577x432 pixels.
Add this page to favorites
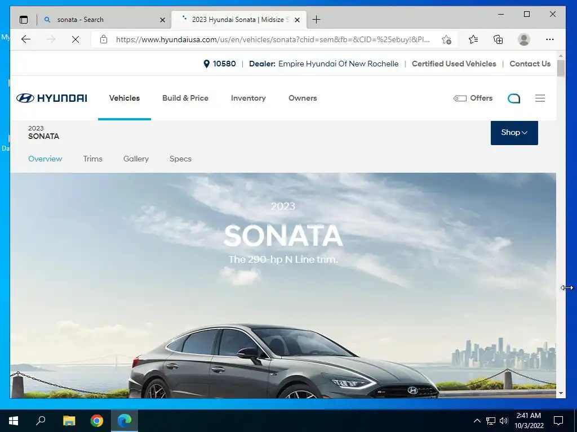(x=446, y=40)
